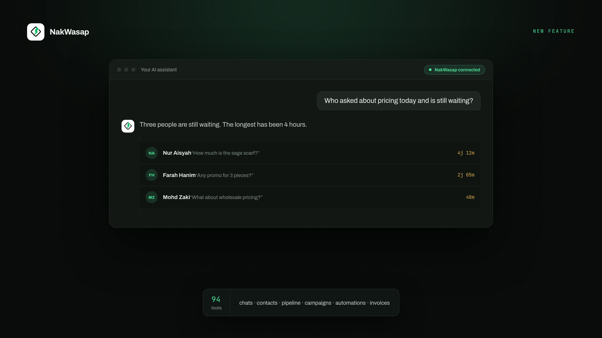Click the 4j 12m waiting time
This screenshot has width=602, height=338.
(x=466, y=153)
